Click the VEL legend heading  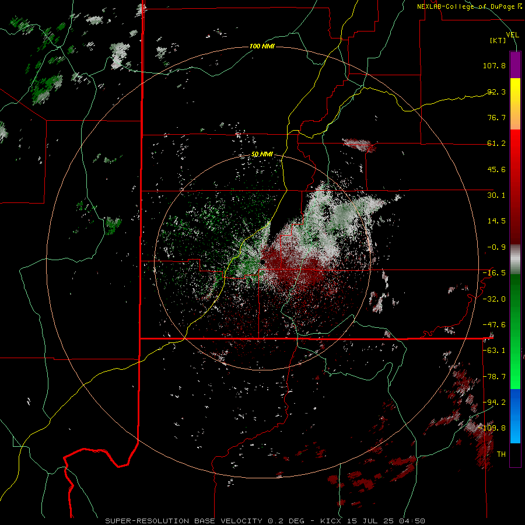[513, 35]
